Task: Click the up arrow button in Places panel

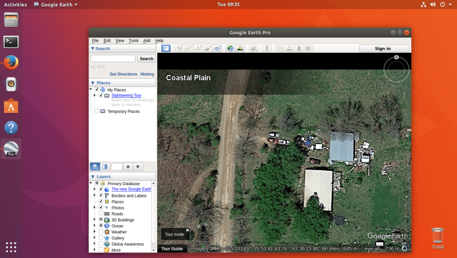Action: (x=128, y=167)
